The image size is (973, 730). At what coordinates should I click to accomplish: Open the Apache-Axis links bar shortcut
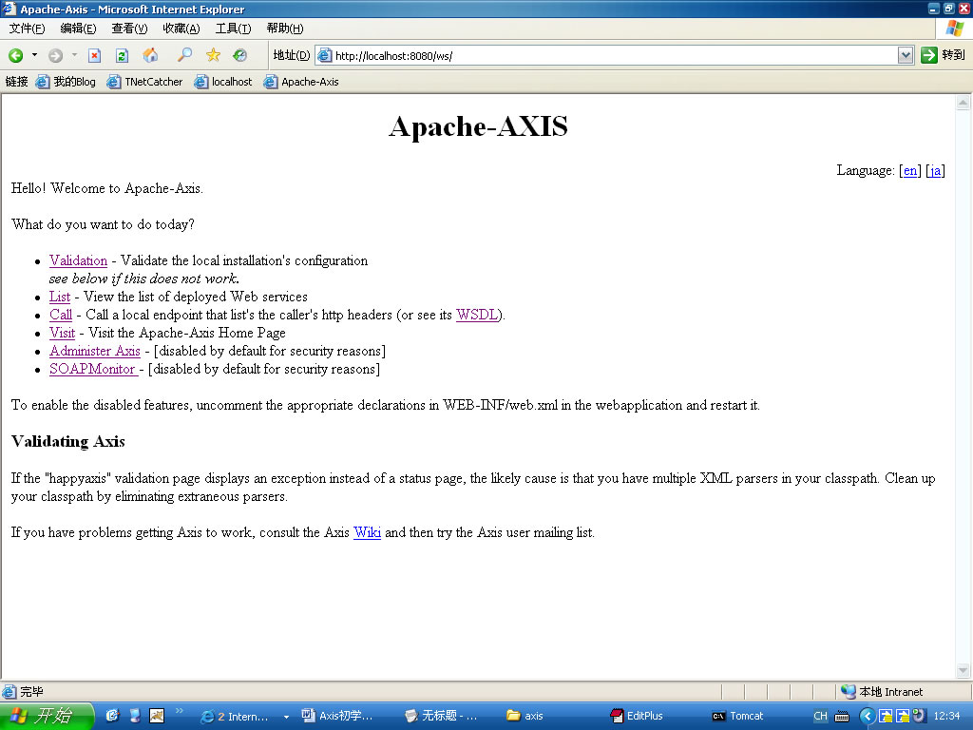coord(301,82)
